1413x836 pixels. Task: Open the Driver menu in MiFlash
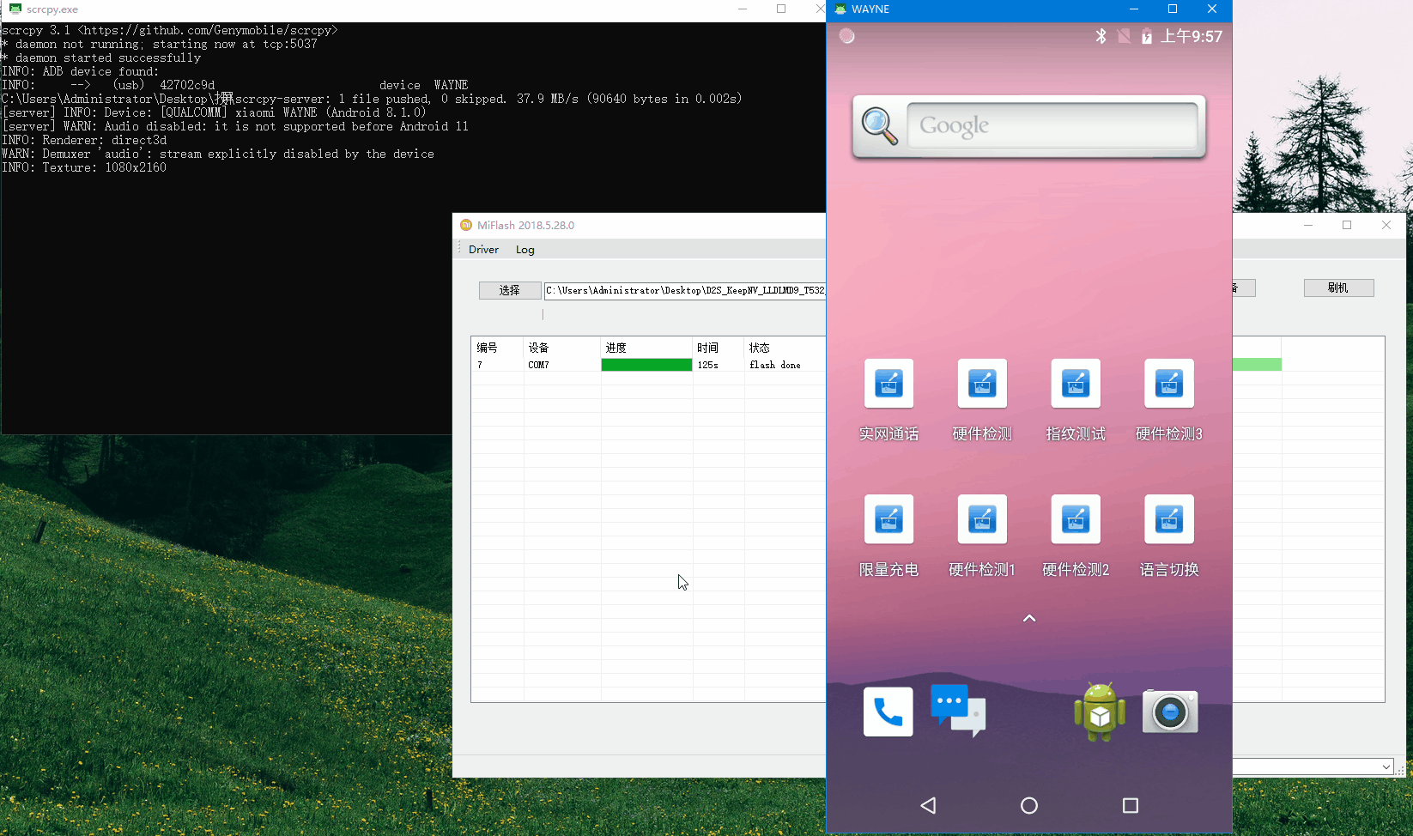(x=483, y=250)
